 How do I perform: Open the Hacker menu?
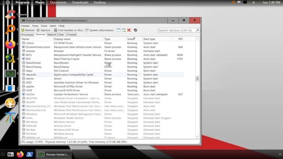pyautogui.click(x=26, y=26)
